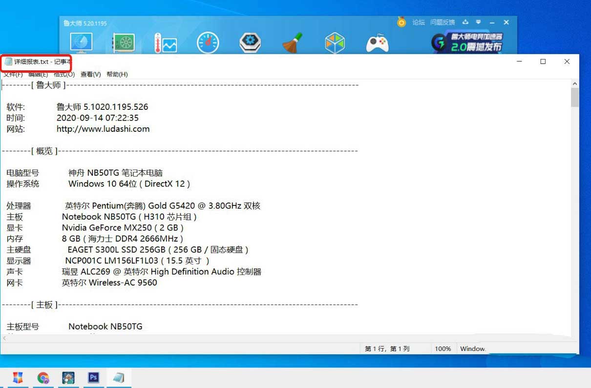Open Ludashi's hardware overview monitor icon

coord(81,43)
